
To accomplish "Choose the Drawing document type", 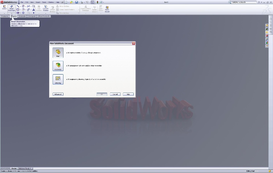I will tap(58, 79).
